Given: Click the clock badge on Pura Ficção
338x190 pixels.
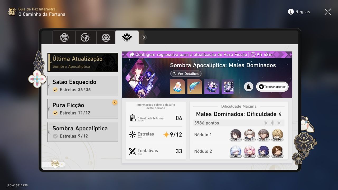Looking at the screenshot, I should [x=115, y=102].
